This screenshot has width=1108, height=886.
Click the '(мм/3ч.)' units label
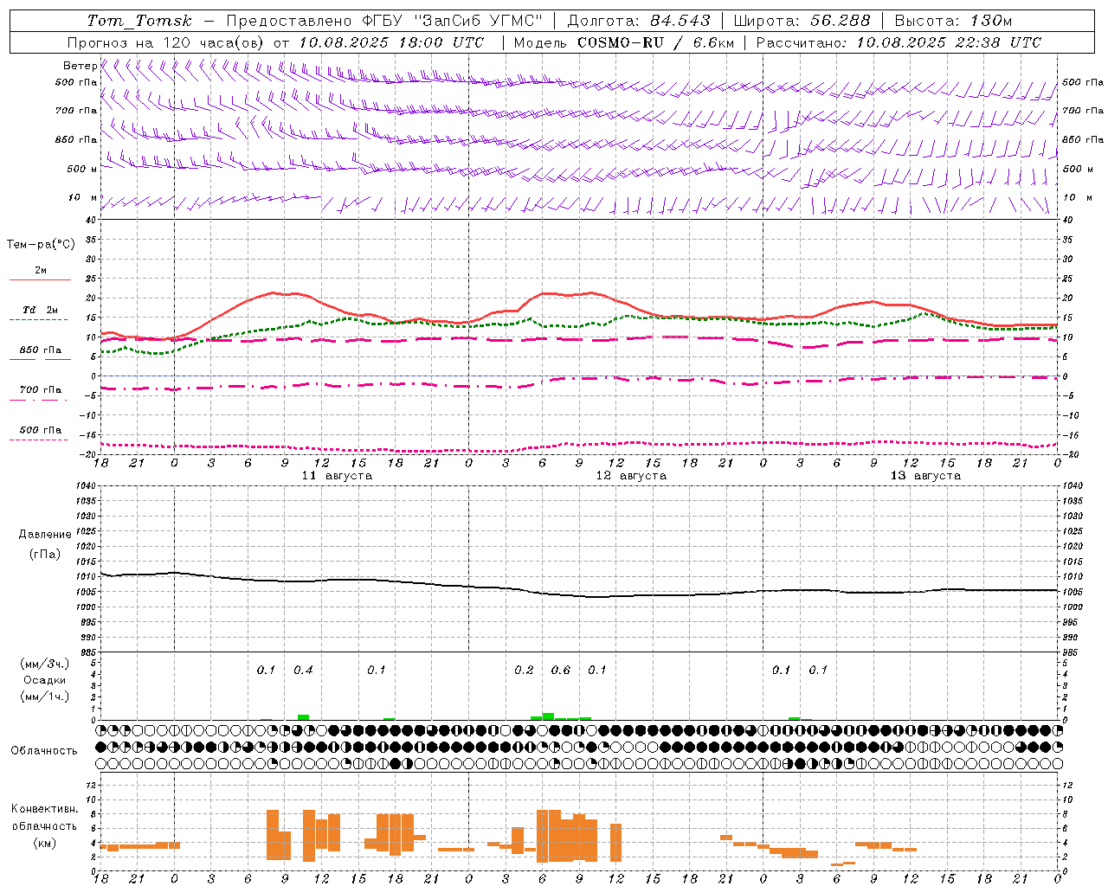pos(45,664)
